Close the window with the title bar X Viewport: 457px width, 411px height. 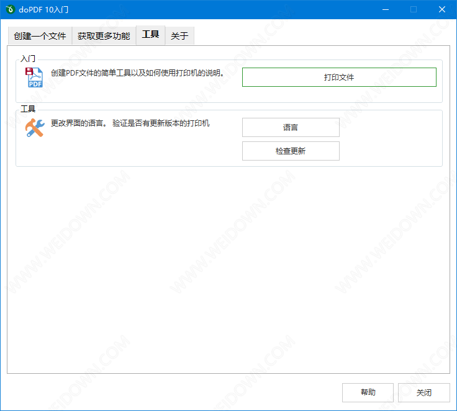[442, 9]
